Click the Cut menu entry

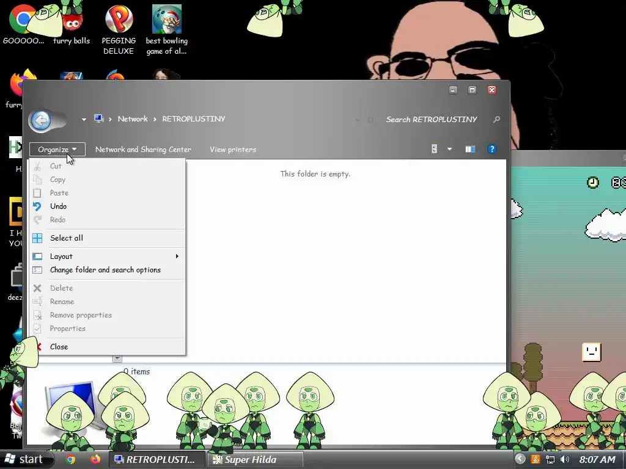pos(108,166)
